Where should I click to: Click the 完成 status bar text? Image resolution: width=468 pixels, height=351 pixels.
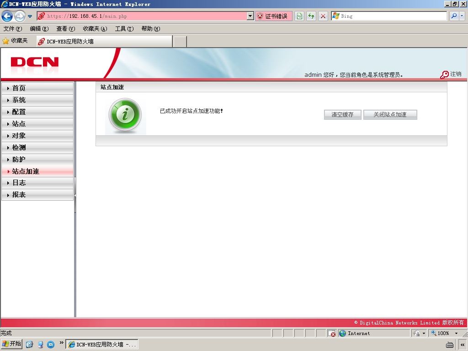click(6, 333)
